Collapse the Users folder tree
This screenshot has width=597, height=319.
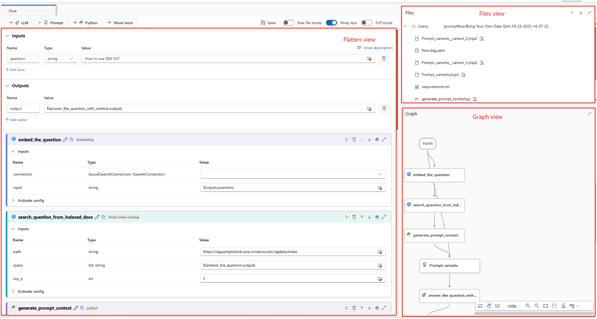click(405, 26)
